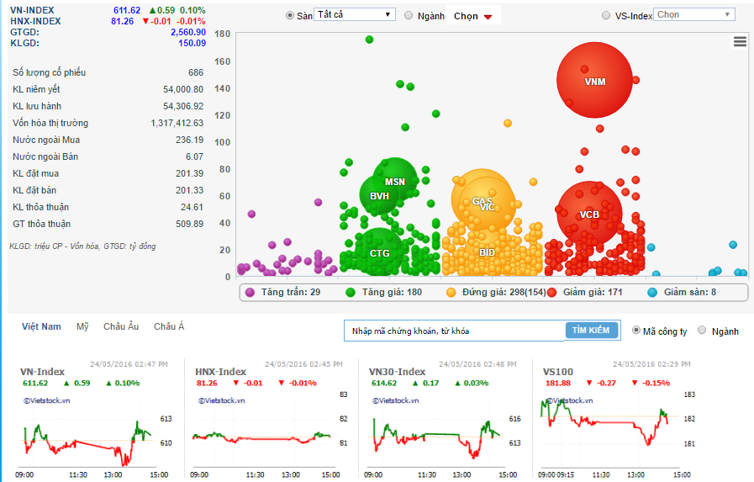The width and height of the screenshot is (754, 482).
Task: Switch to Mỹ tab
Action: (82, 326)
